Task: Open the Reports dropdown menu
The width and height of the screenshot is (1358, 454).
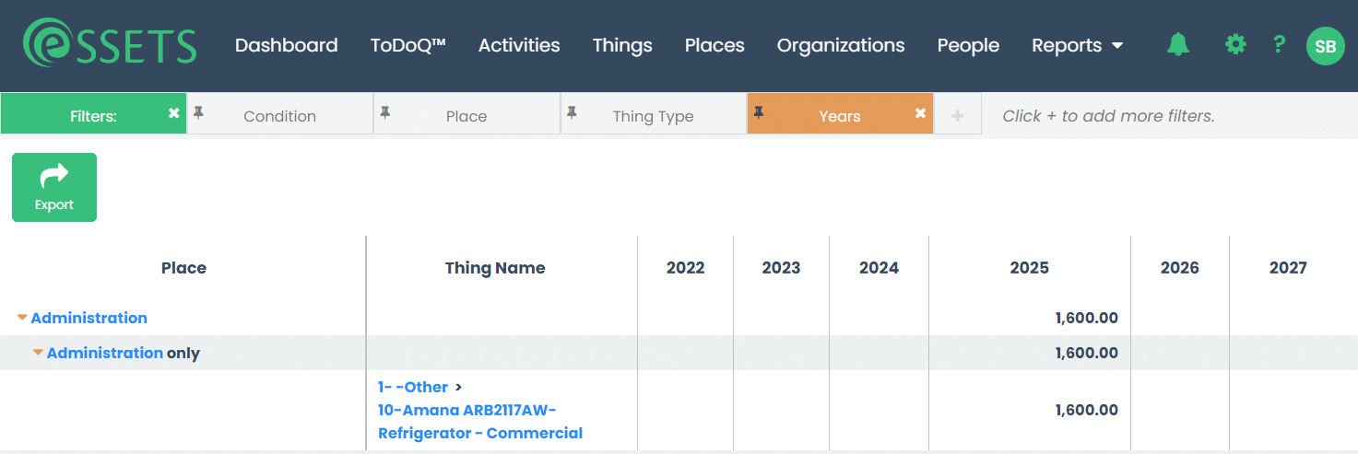Action: click(1077, 45)
